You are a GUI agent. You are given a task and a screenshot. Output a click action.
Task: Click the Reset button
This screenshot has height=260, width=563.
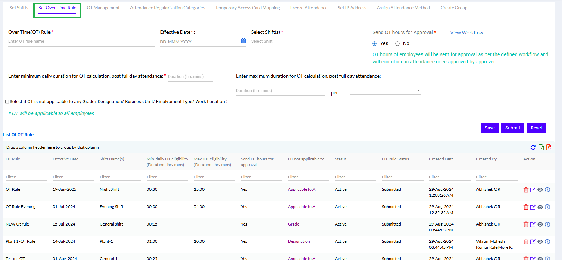pyautogui.click(x=536, y=128)
